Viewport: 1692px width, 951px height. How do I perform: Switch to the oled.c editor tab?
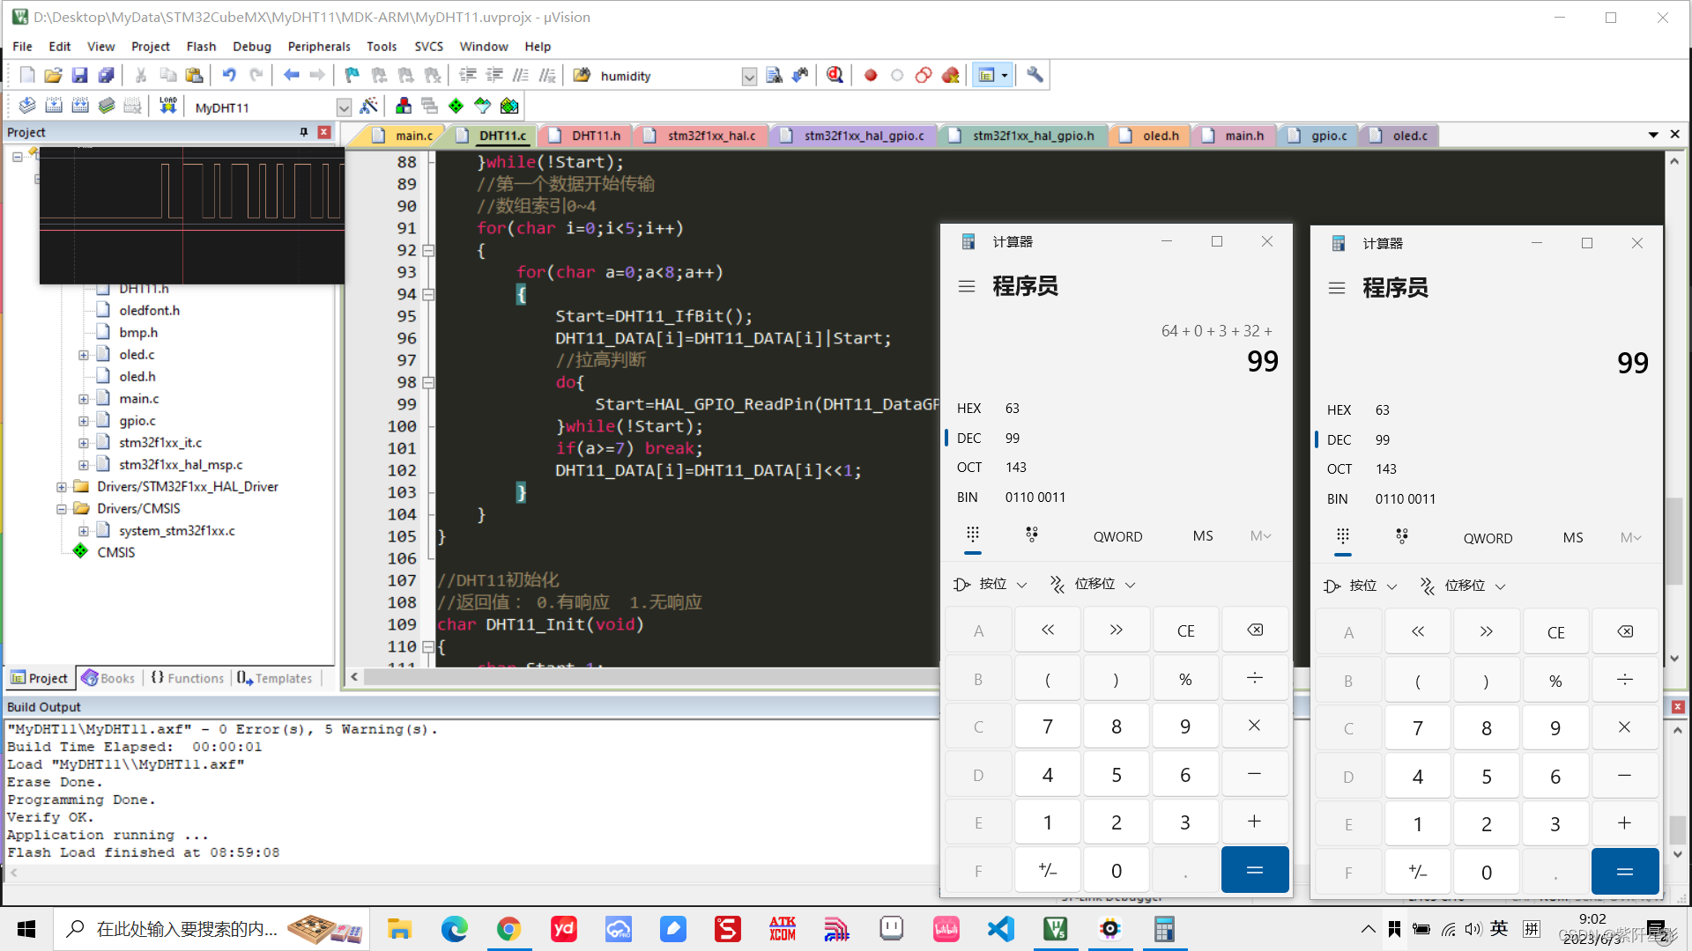coord(1401,136)
